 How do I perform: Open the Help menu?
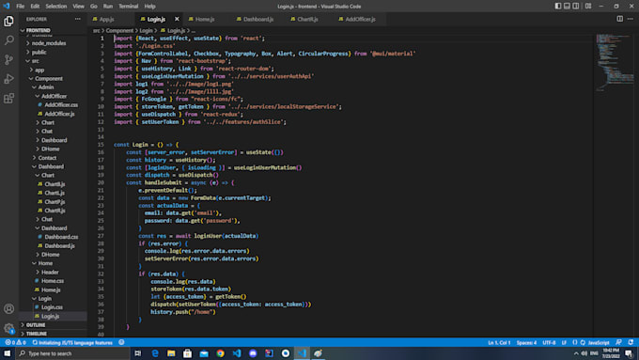(x=150, y=7)
